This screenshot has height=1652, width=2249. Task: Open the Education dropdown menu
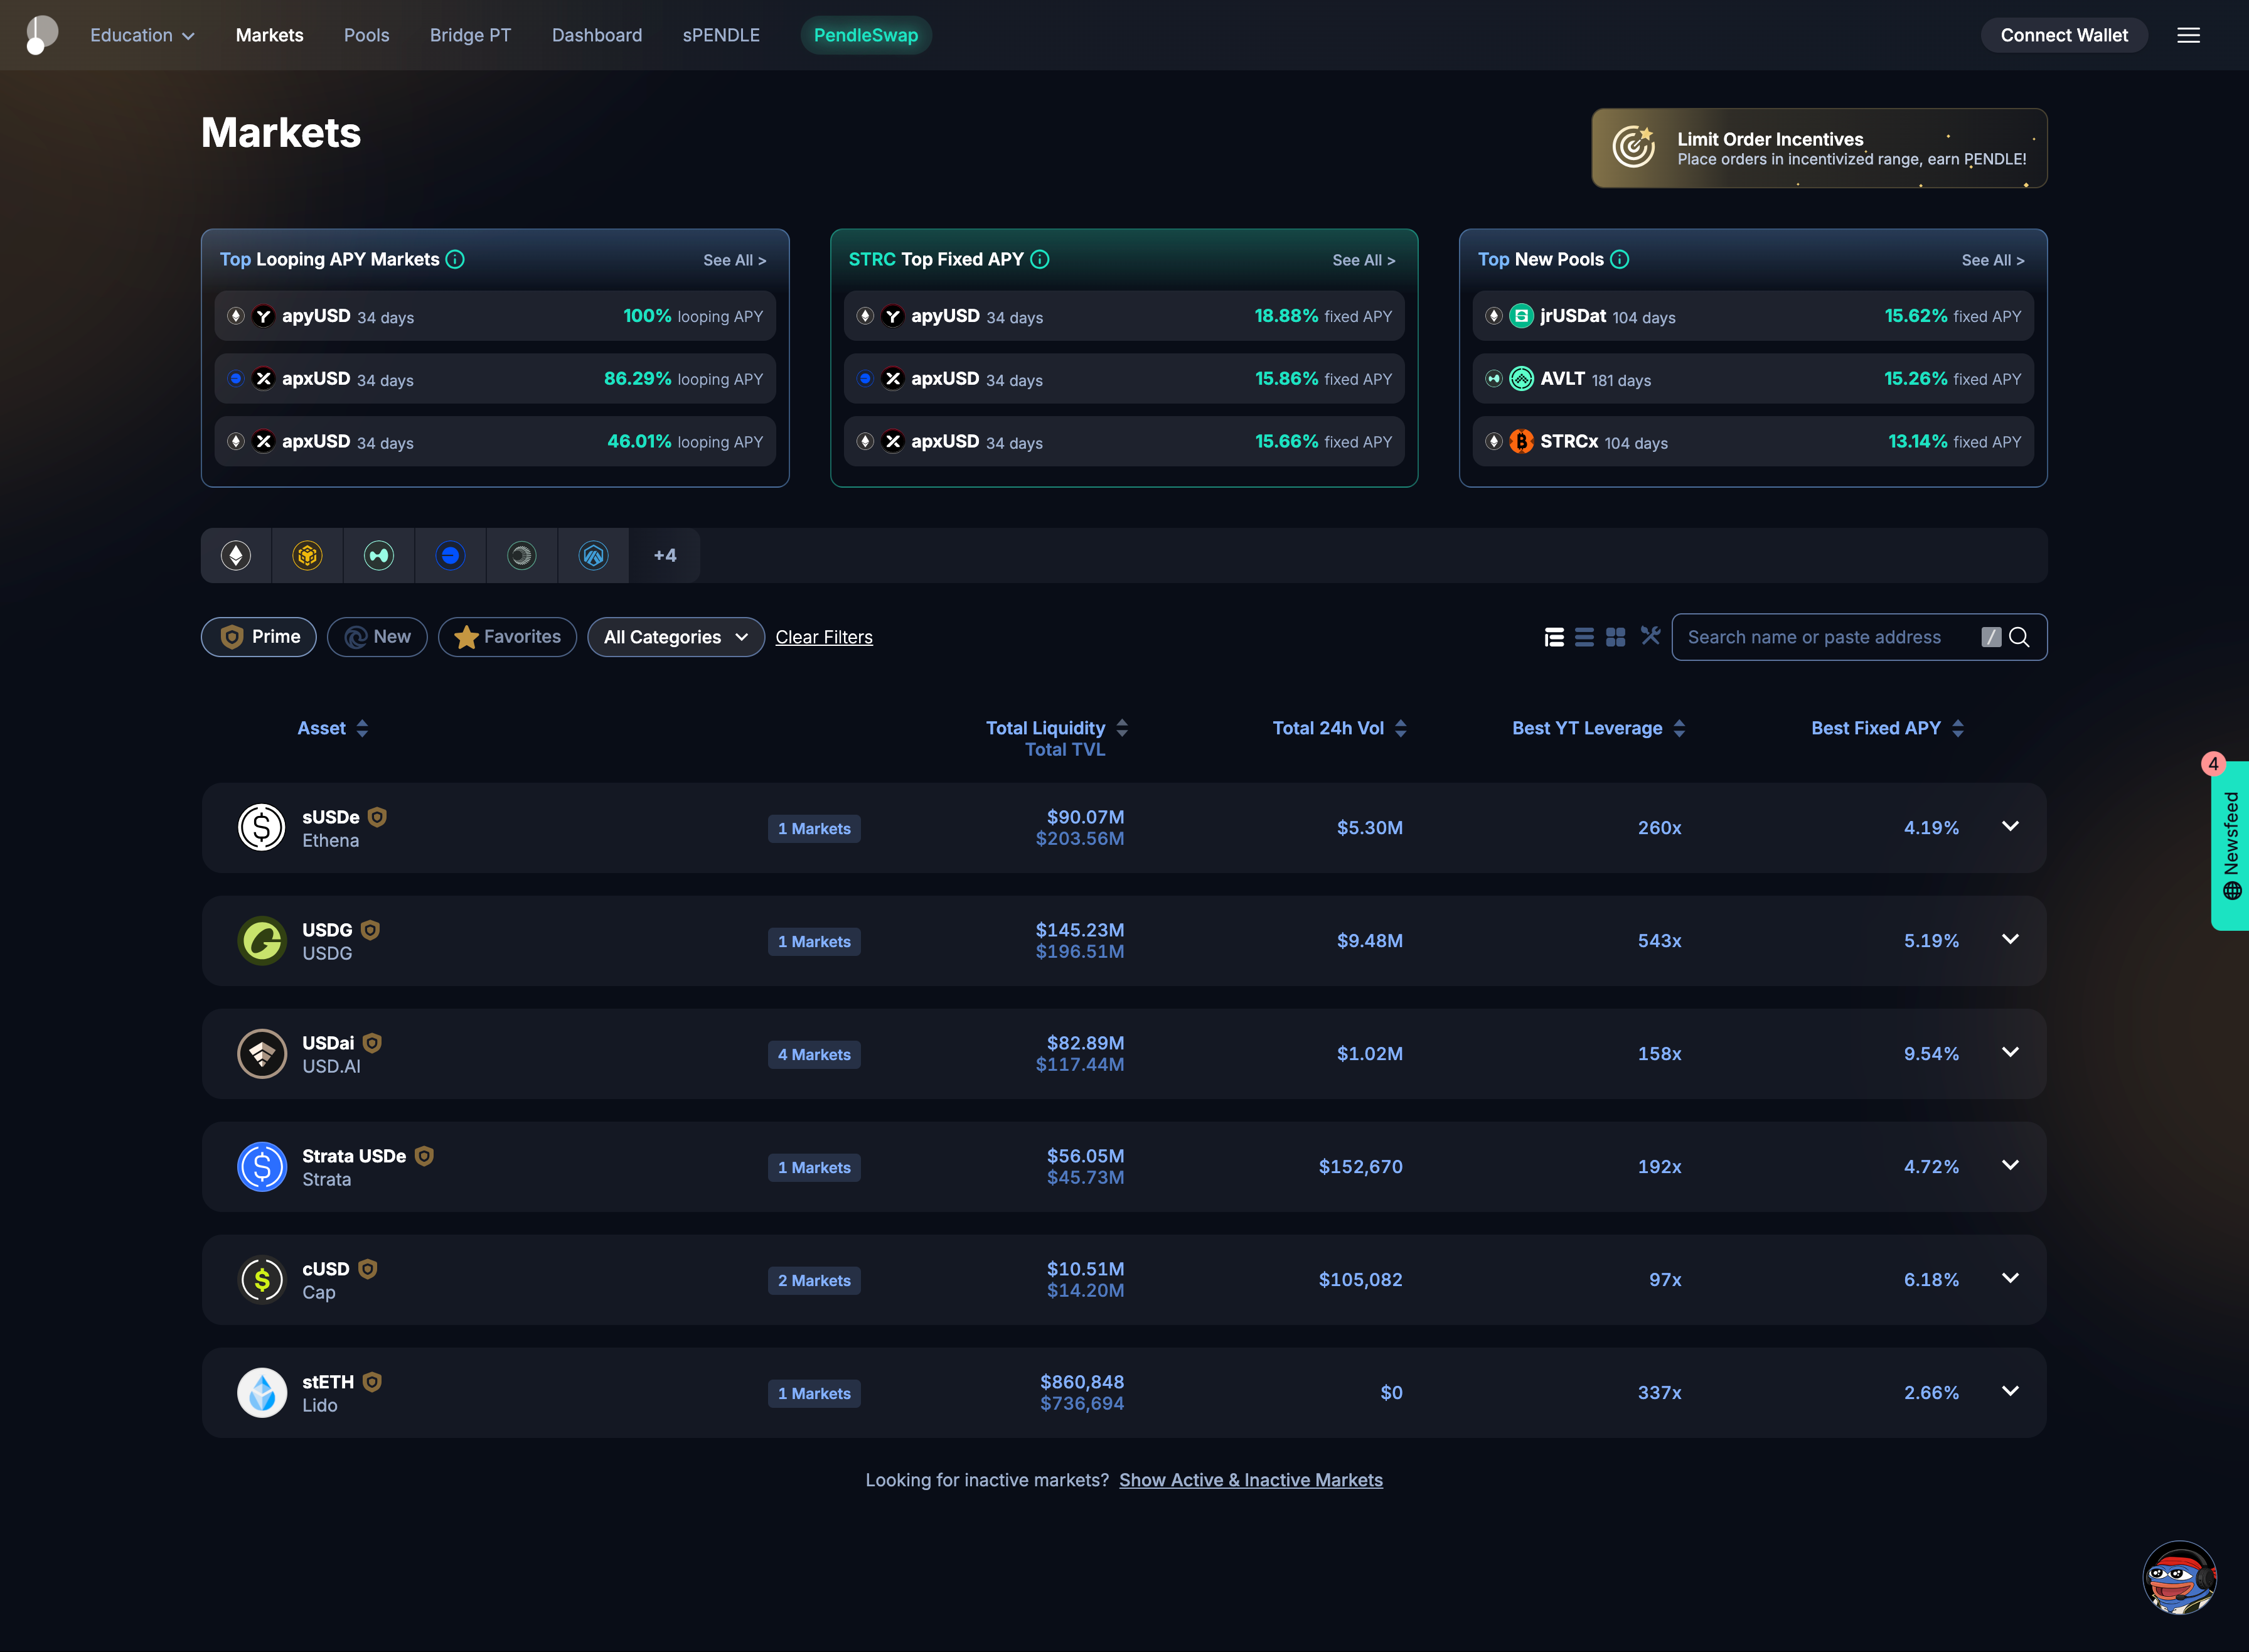tap(142, 35)
